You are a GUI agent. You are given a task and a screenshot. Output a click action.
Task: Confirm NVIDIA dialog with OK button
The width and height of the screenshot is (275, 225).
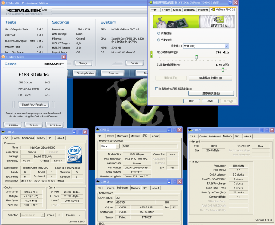pos(192,101)
